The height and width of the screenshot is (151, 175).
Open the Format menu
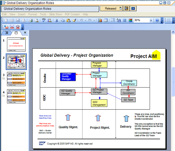click(33, 14)
